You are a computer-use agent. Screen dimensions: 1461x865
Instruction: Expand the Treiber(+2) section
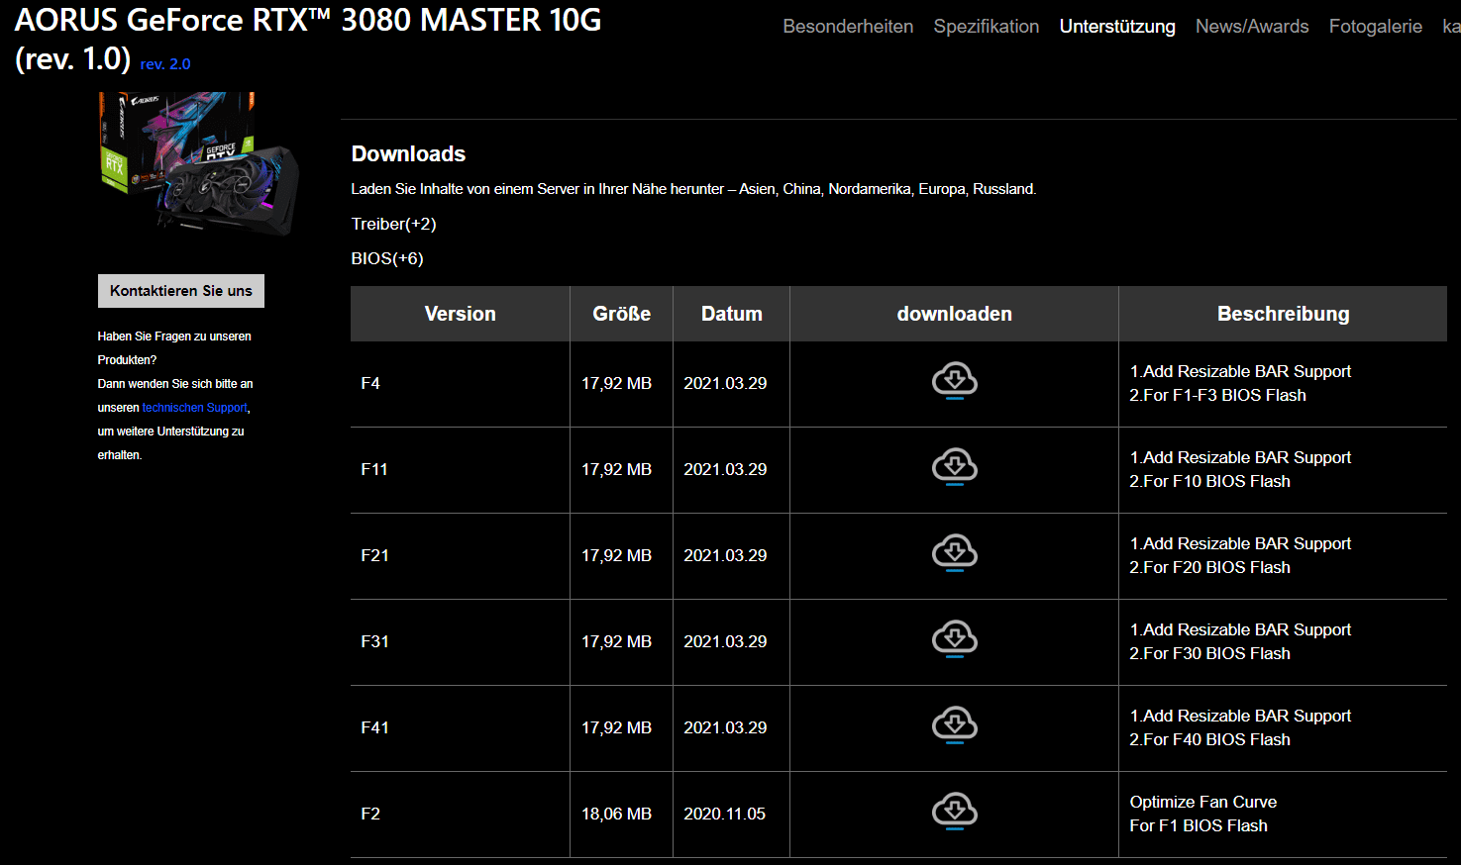pyautogui.click(x=393, y=224)
